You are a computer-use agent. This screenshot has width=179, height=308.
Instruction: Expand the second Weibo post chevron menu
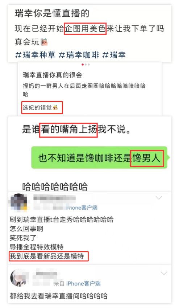tap(164, 273)
